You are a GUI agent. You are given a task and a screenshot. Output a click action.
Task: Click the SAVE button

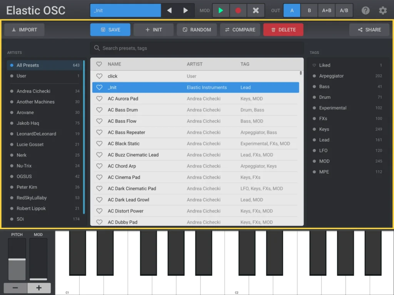click(110, 30)
